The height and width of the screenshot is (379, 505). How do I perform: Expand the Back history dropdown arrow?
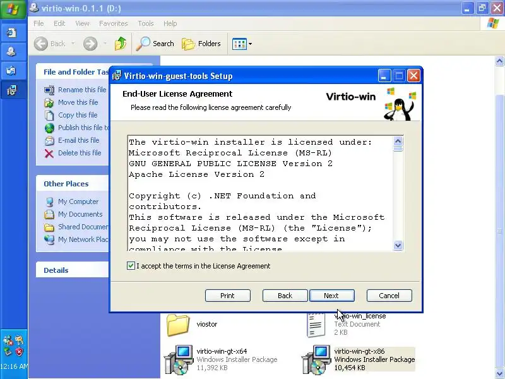pyautogui.click(x=73, y=44)
